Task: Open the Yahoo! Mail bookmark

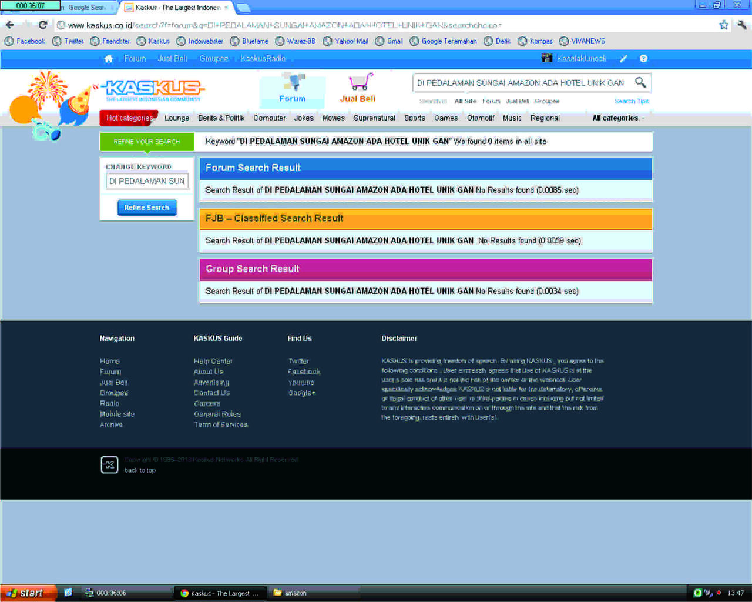Action: [345, 41]
